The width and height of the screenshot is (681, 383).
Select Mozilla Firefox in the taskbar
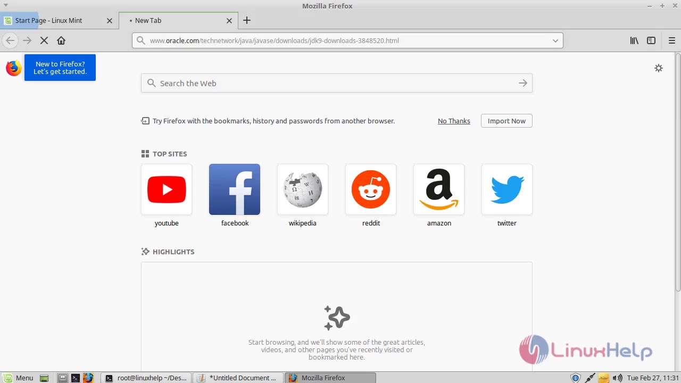(330, 378)
